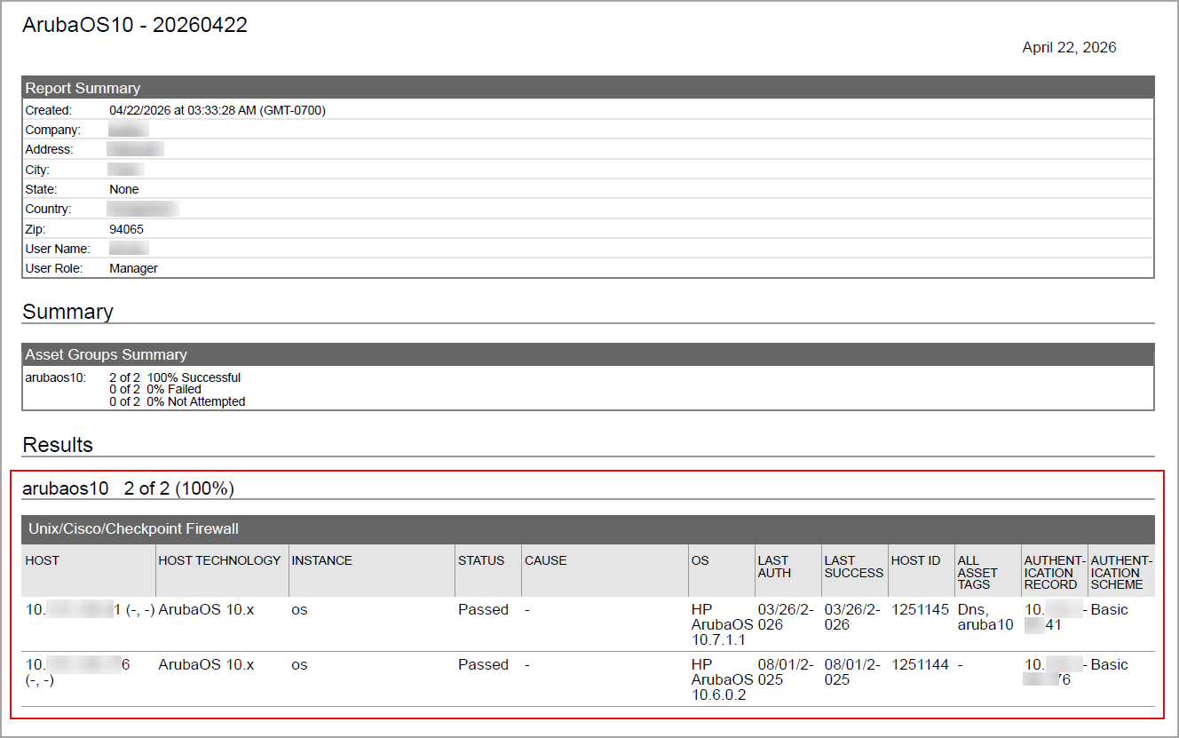Select instance os in host 1251145 row
1179x738 pixels.
click(299, 610)
